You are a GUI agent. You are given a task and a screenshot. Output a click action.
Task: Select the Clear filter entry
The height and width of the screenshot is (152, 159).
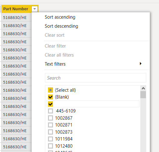coord(55,46)
